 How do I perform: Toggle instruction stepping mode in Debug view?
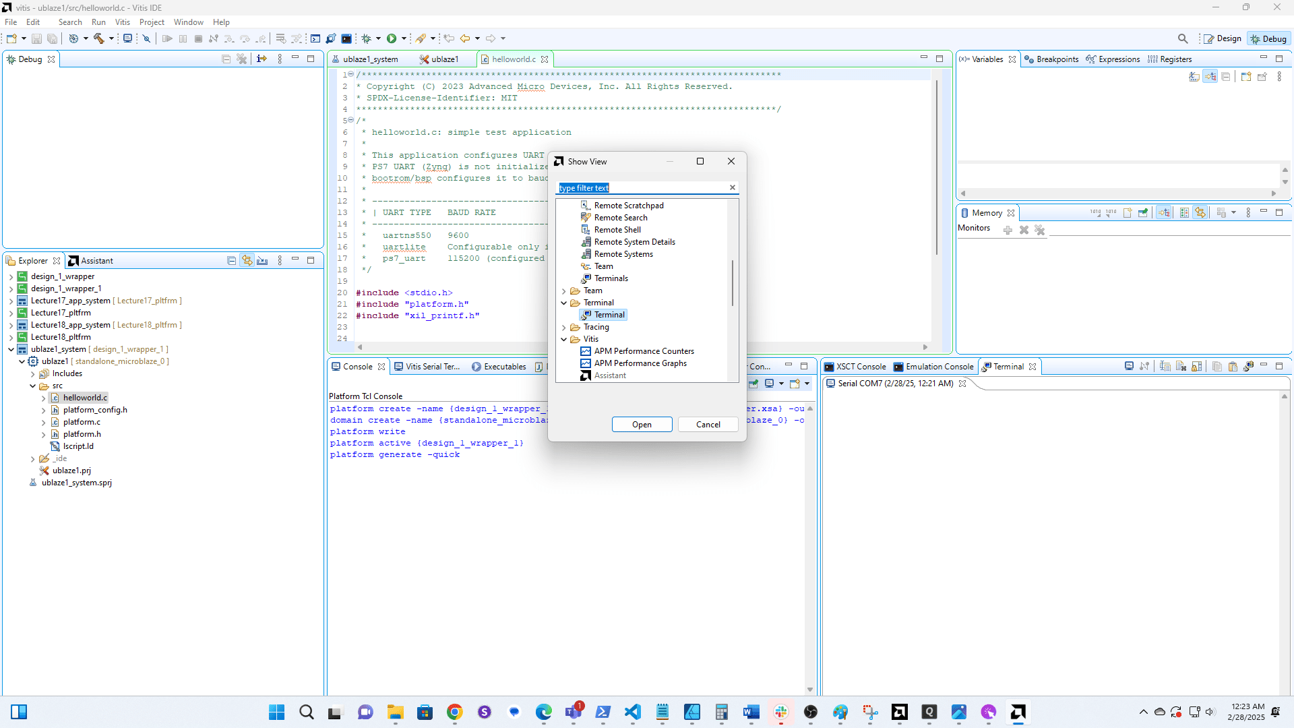(261, 59)
